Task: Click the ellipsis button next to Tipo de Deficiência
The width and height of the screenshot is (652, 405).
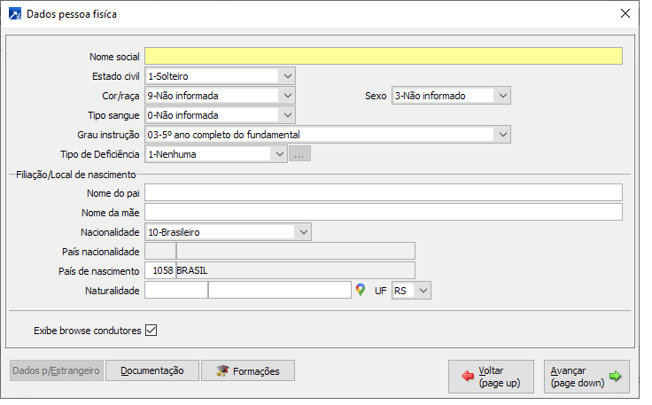Action: (x=299, y=154)
